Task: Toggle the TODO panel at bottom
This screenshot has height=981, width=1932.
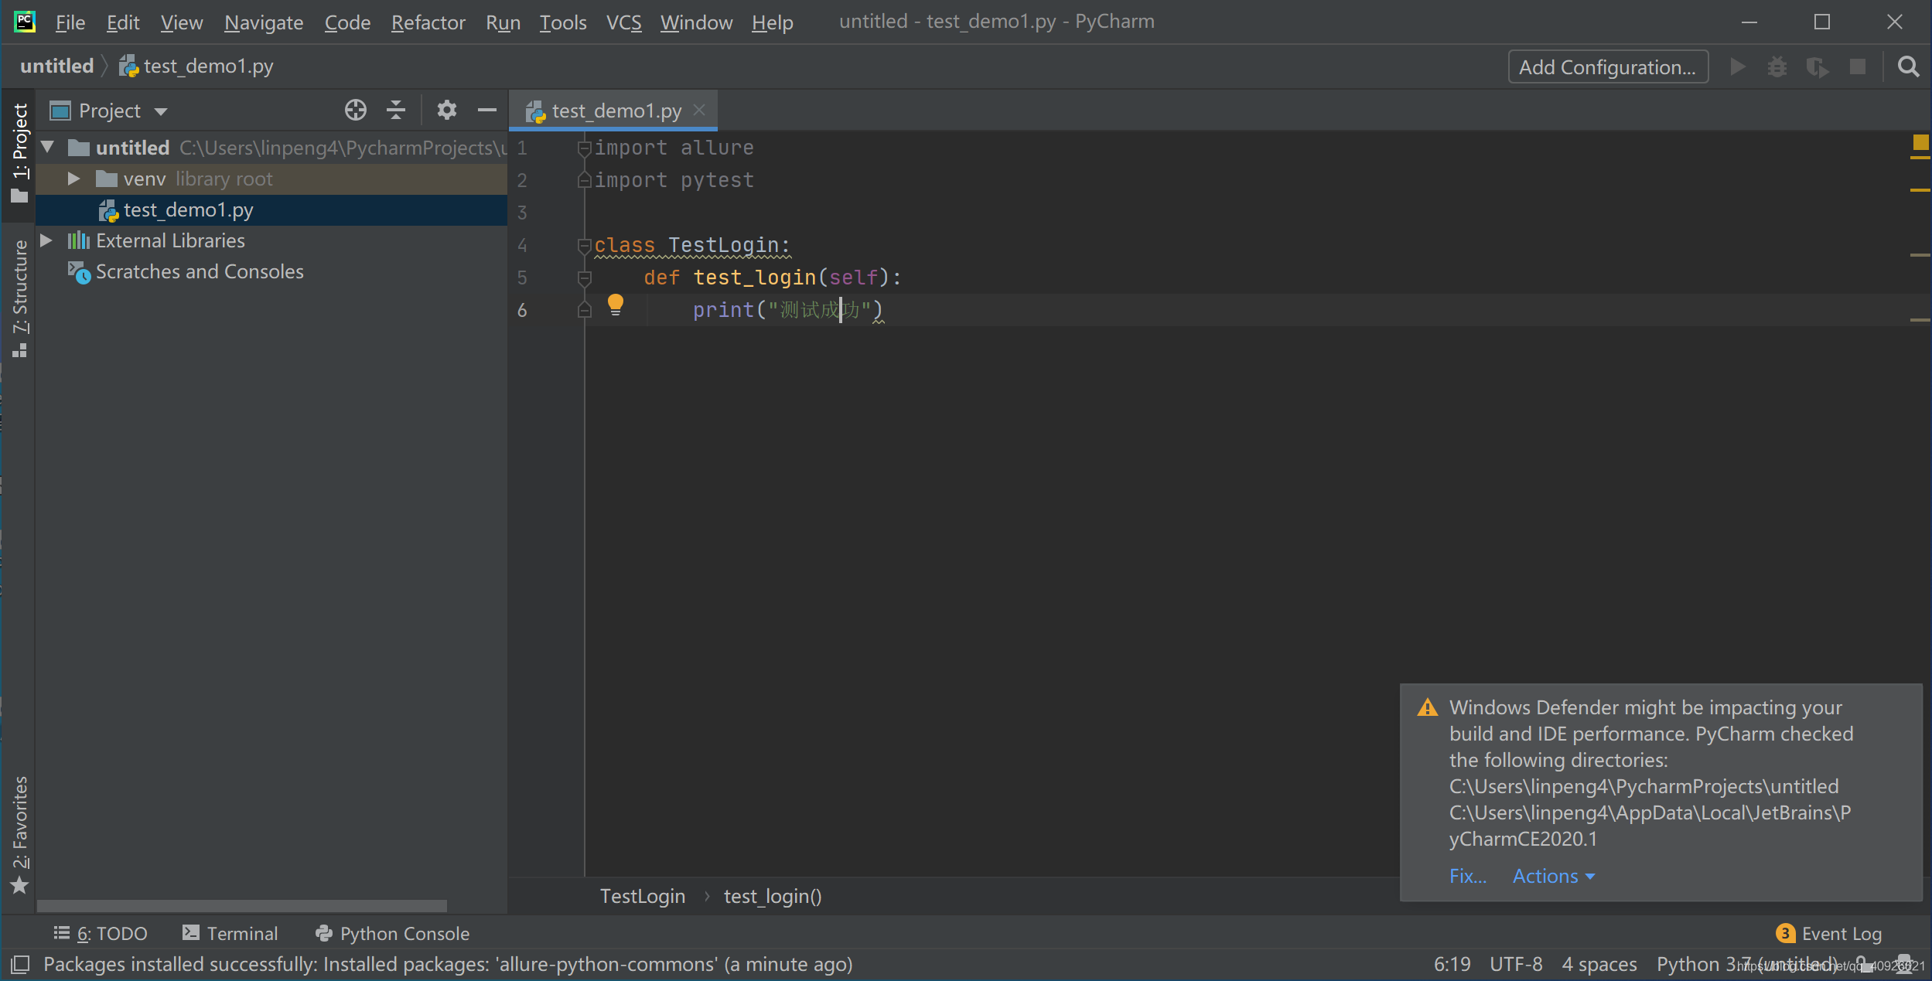Action: pyautogui.click(x=104, y=932)
